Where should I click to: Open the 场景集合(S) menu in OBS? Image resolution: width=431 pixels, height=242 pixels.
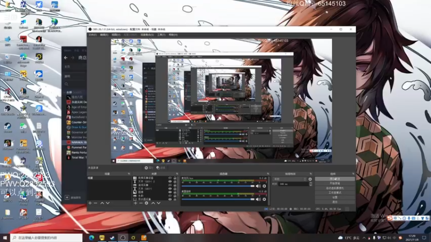point(147,35)
